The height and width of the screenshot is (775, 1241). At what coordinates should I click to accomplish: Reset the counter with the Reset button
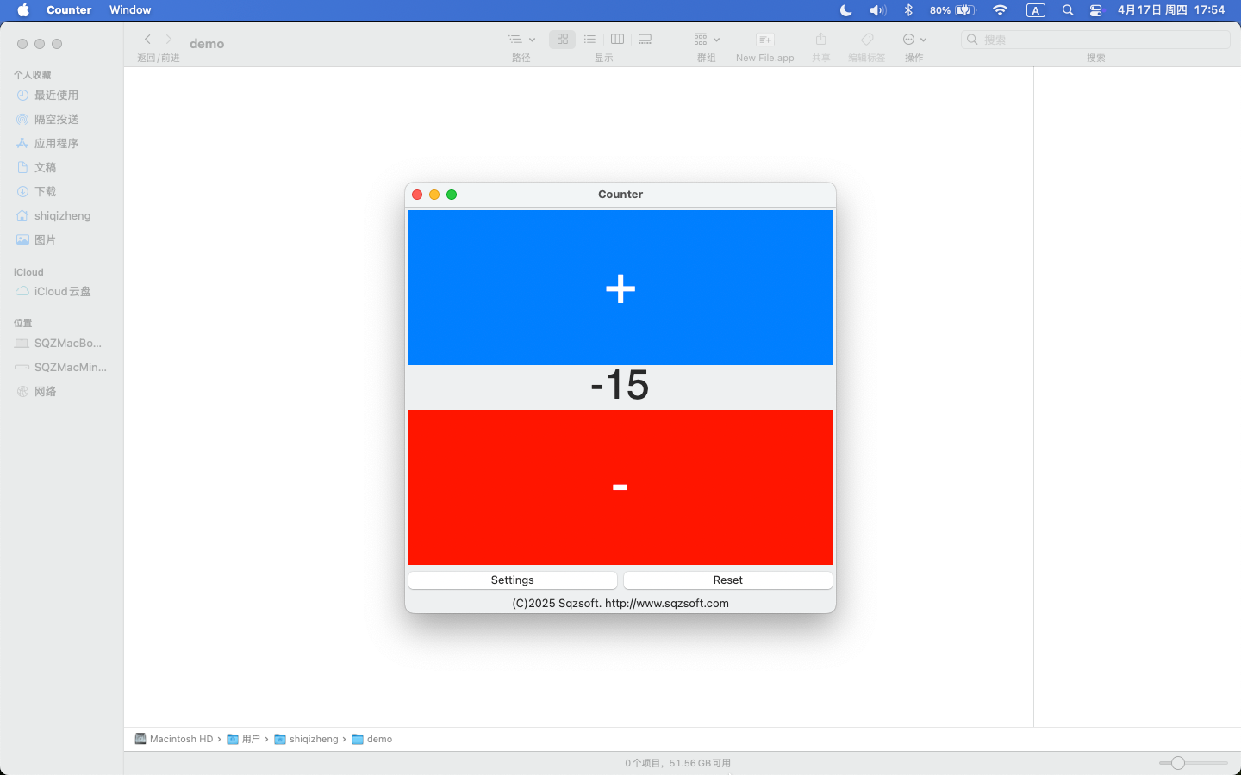point(728,580)
